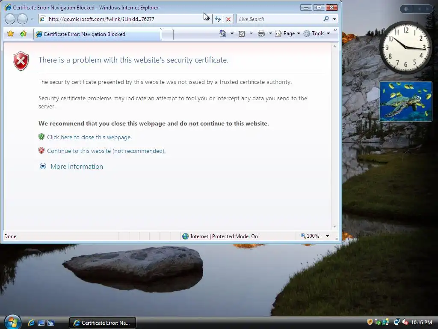The image size is (438, 329).
Task: Click the Certificate Error taskbar button
Action: click(103, 323)
